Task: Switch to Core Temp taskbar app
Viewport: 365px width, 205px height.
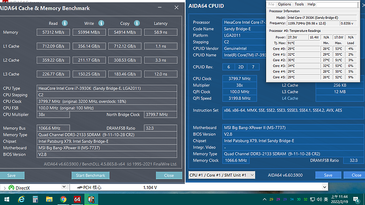Action: [91, 199]
